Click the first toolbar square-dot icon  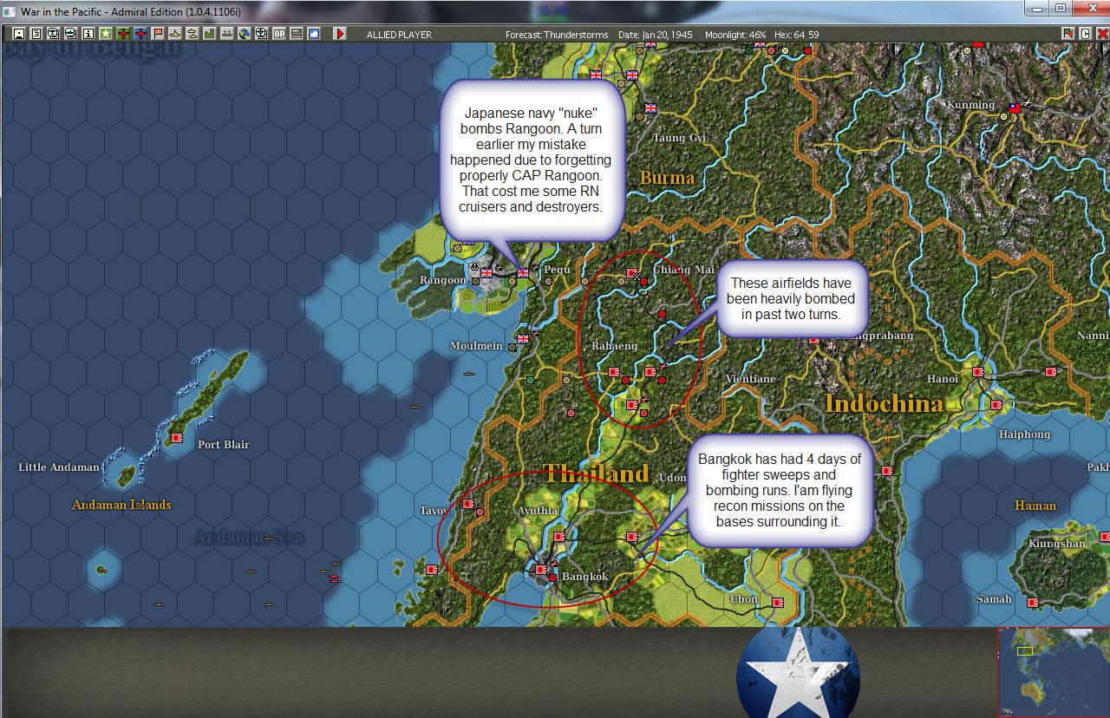[x=19, y=34]
